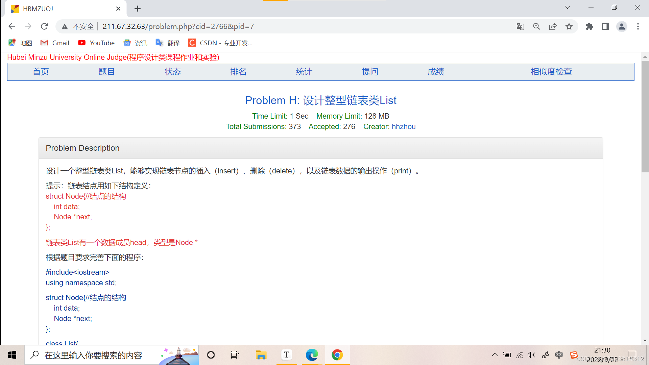The height and width of the screenshot is (365, 649).
Task: Reload the page with refresh icon
Action: coord(44,26)
